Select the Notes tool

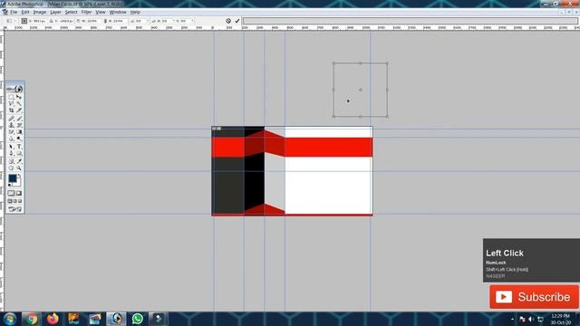11,161
